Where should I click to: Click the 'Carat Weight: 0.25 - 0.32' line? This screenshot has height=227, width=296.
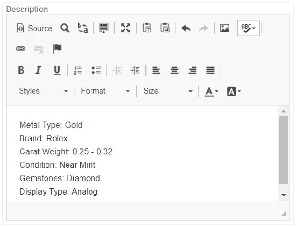pyautogui.click(x=66, y=151)
